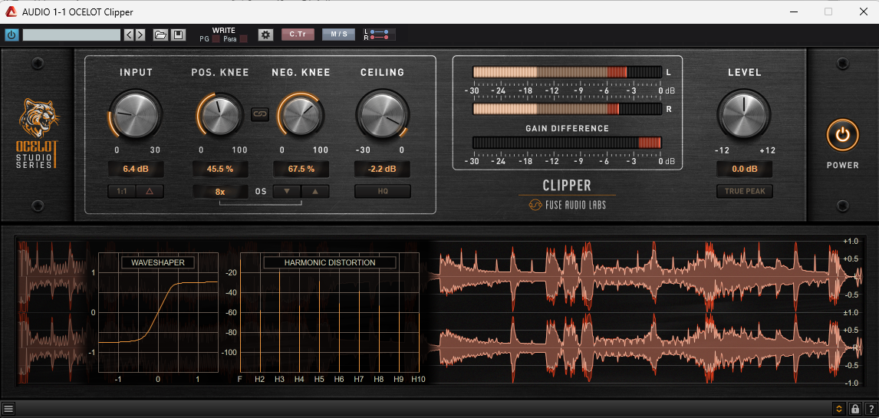Edit the 67.5 % neg. knee value

[301, 169]
